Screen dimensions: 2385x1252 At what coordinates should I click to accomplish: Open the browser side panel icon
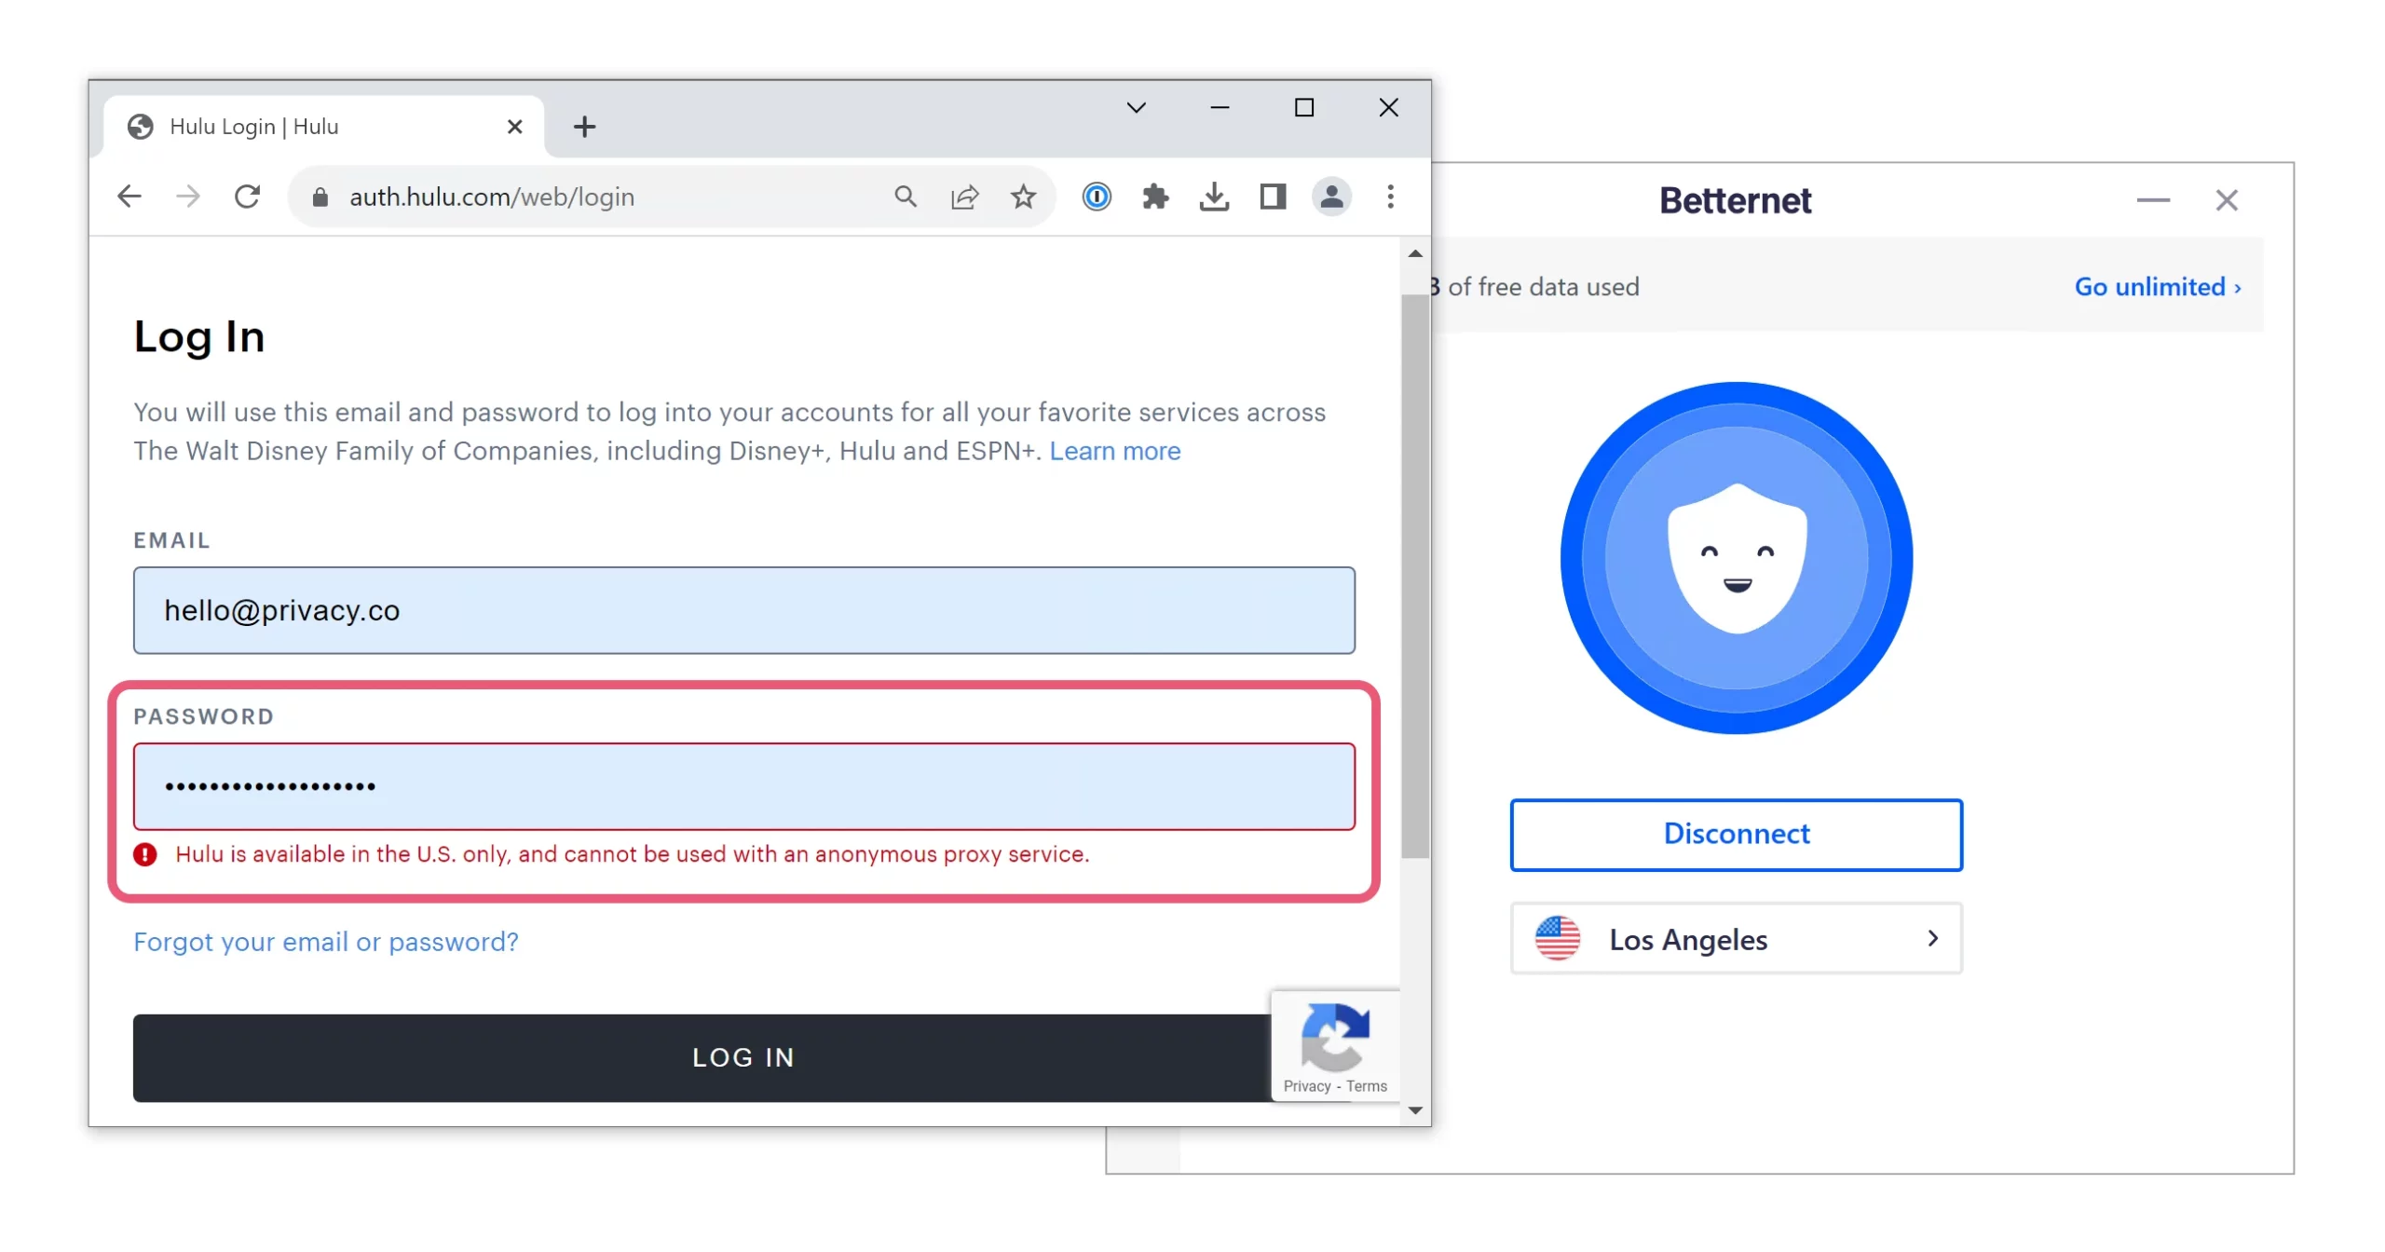1273,197
